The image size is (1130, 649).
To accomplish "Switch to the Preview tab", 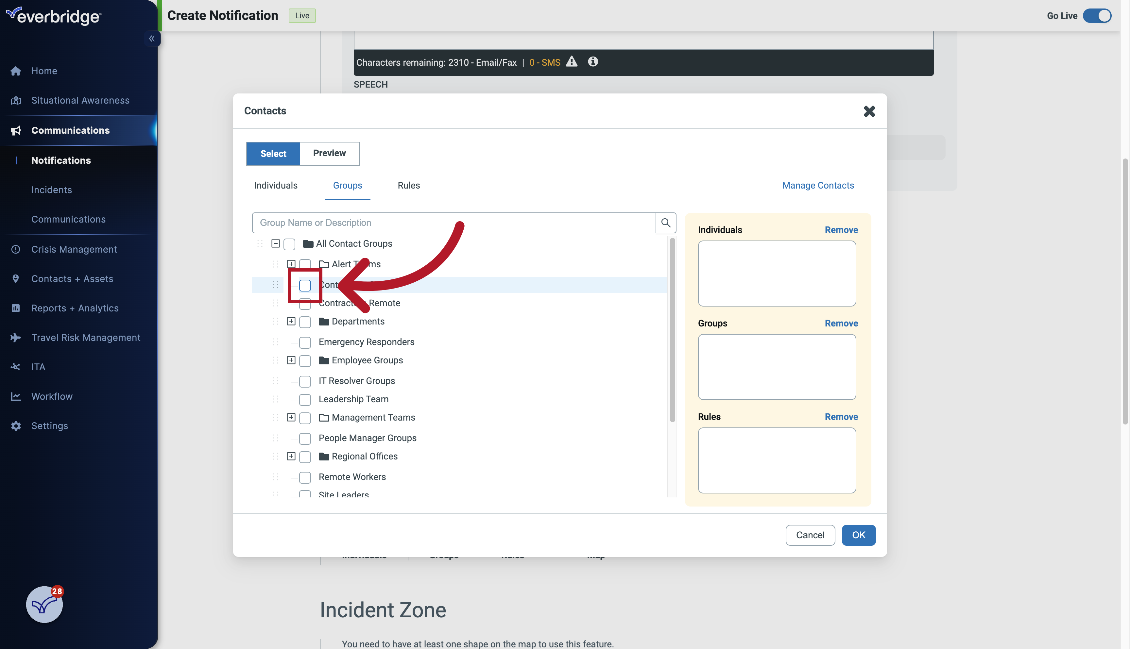I will (x=329, y=153).
